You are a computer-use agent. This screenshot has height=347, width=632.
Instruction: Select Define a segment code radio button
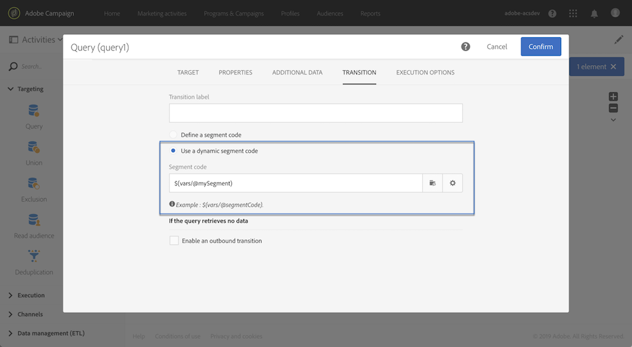pos(173,135)
